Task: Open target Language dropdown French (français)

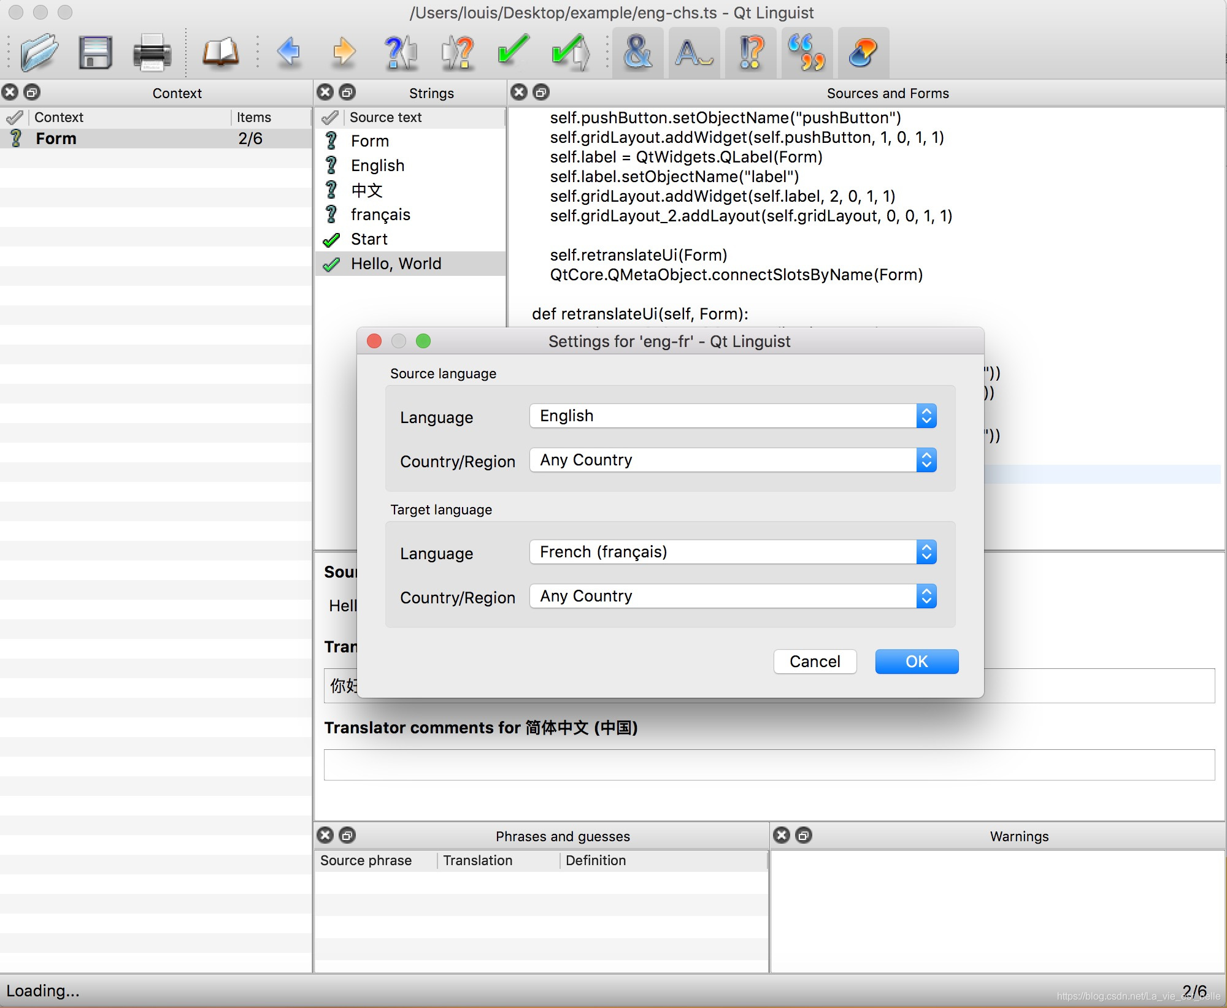Action: coord(733,552)
